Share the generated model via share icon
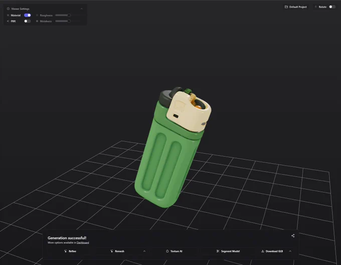The height and width of the screenshot is (265, 341). (x=293, y=235)
